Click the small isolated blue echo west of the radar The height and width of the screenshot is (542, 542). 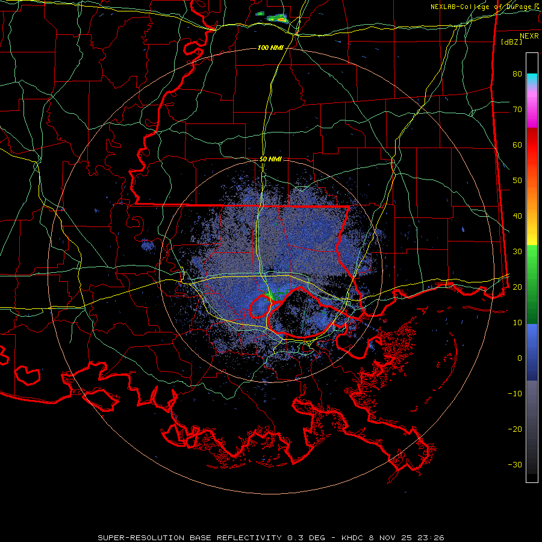(x=148, y=246)
